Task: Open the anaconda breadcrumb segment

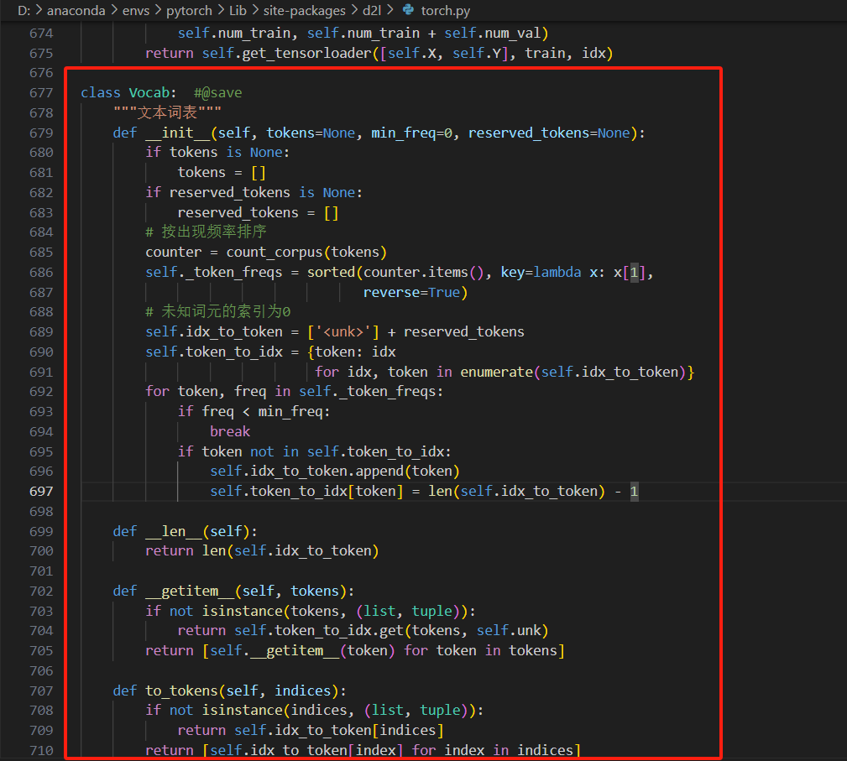Action: pos(76,10)
